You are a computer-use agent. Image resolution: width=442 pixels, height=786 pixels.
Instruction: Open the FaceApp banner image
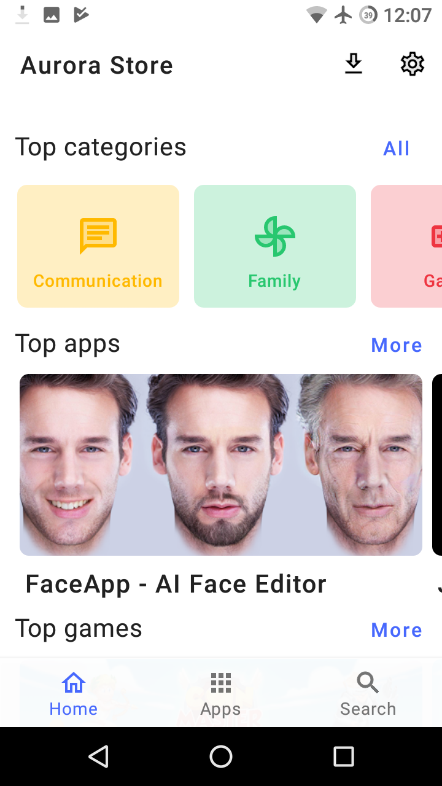point(221,465)
